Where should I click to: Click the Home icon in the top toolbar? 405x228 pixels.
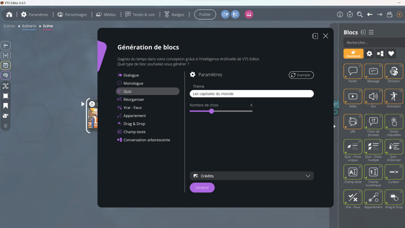(9, 14)
